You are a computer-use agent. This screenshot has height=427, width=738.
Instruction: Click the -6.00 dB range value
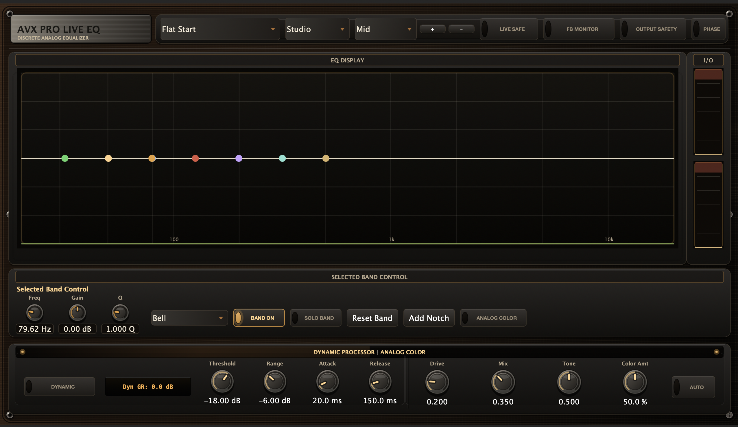click(x=275, y=401)
